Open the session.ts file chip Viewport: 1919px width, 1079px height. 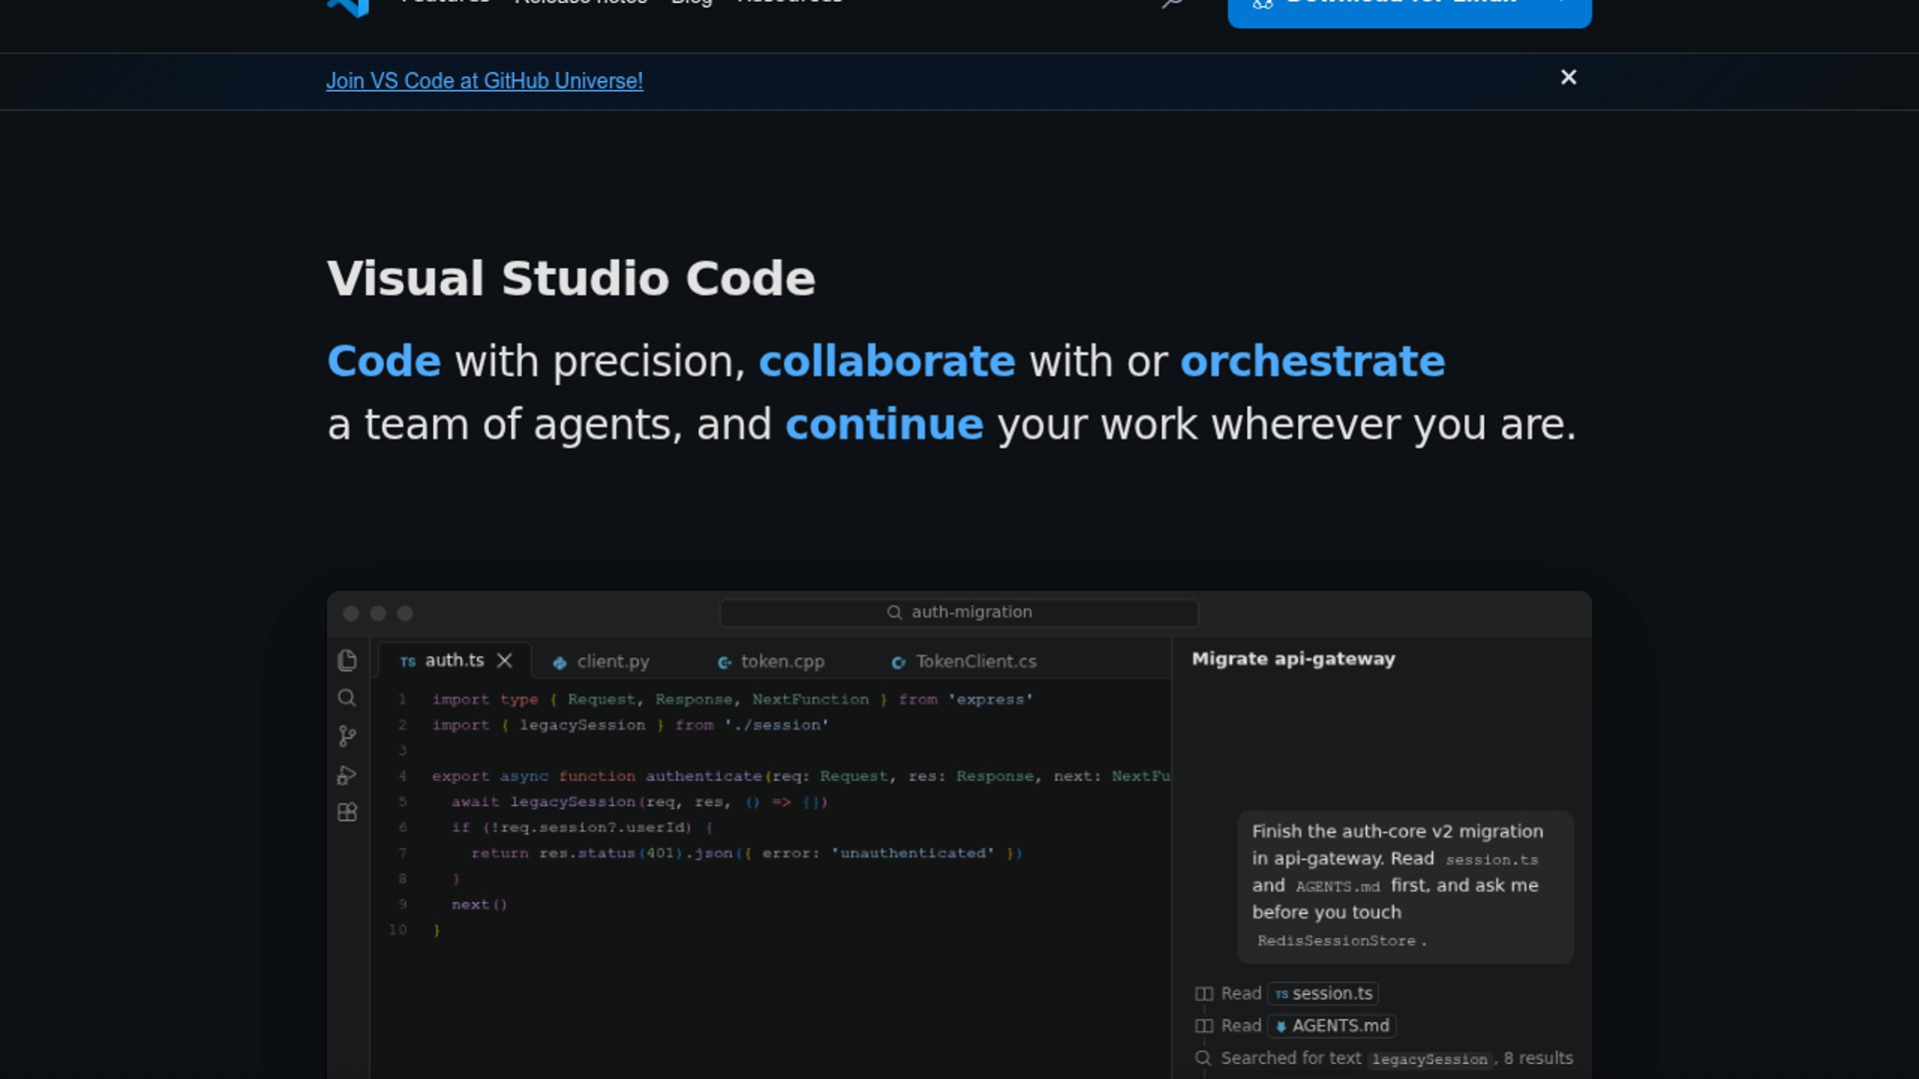(x=1323, y=994)
